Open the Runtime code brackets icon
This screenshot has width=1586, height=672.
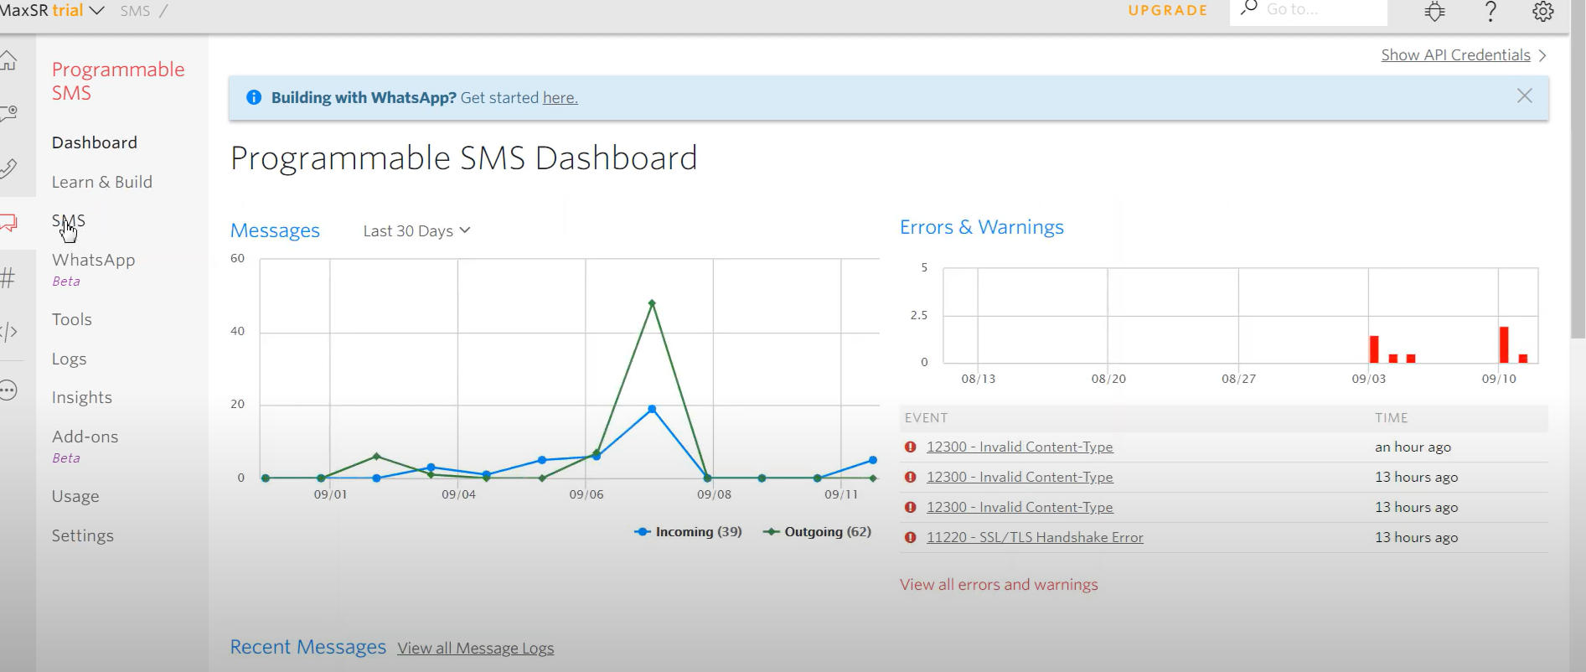point(8,332)
